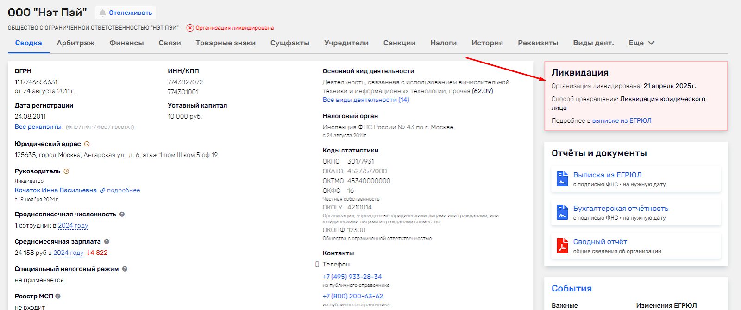
Task: Click the clock icon beside Юридический адрес
Action: pos(87,144)
